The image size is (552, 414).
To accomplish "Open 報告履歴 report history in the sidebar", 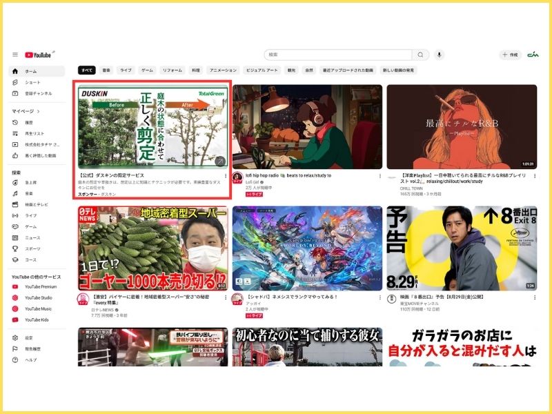I will point(37,349).
